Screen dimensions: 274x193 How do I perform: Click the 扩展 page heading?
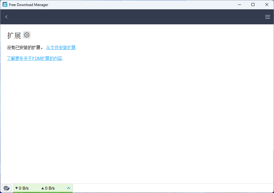(x=14, y=35)
